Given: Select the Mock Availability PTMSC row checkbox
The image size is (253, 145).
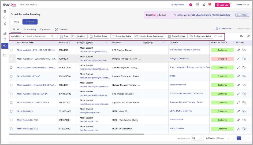Looking at the screenshot, I should click(x=11, y=76).
